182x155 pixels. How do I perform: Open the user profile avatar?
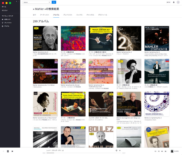click(x=178, y=2)
